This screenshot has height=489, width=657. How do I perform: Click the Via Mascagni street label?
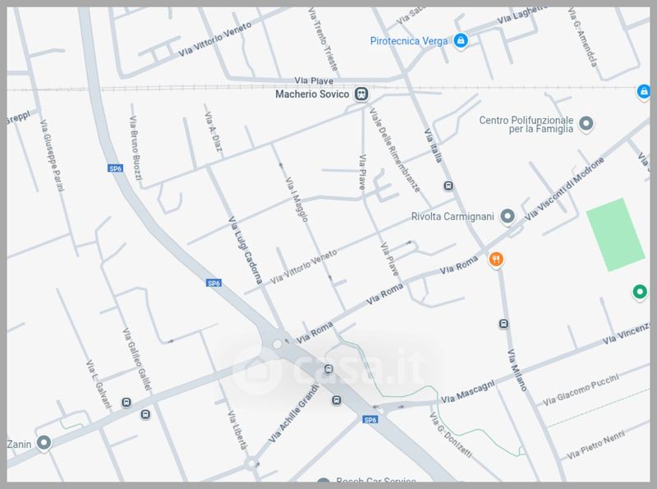(x=467, y=392)
